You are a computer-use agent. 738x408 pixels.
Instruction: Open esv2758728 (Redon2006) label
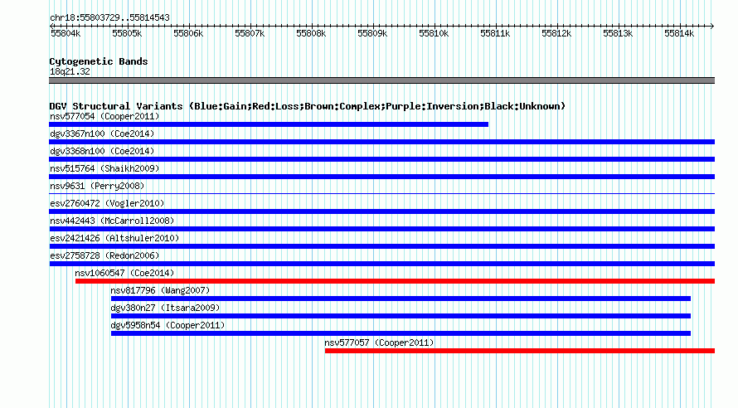pos(104,255)
